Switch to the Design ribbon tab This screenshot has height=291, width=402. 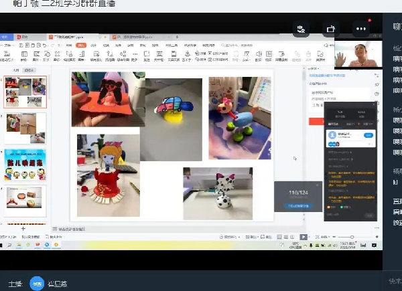coord(93,45)
